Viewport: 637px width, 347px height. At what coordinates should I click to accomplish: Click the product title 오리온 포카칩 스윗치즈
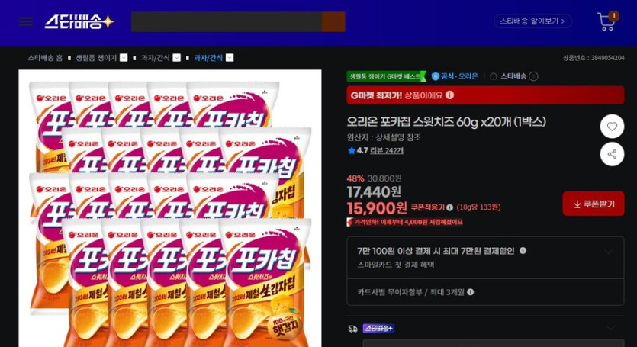tap(446, 121)
